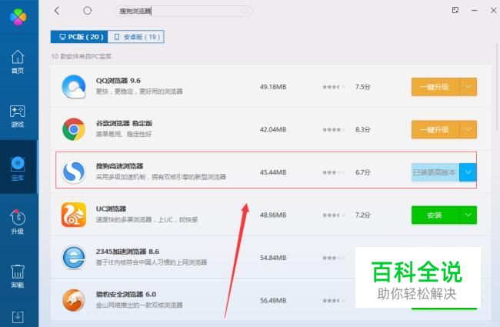500x327 pixels.
Task: Click the 49.18MB file size
Action: pos(273,87)
